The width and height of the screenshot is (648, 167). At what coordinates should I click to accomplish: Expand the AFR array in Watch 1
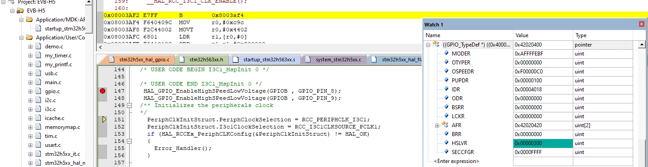[x=437, y=125]
